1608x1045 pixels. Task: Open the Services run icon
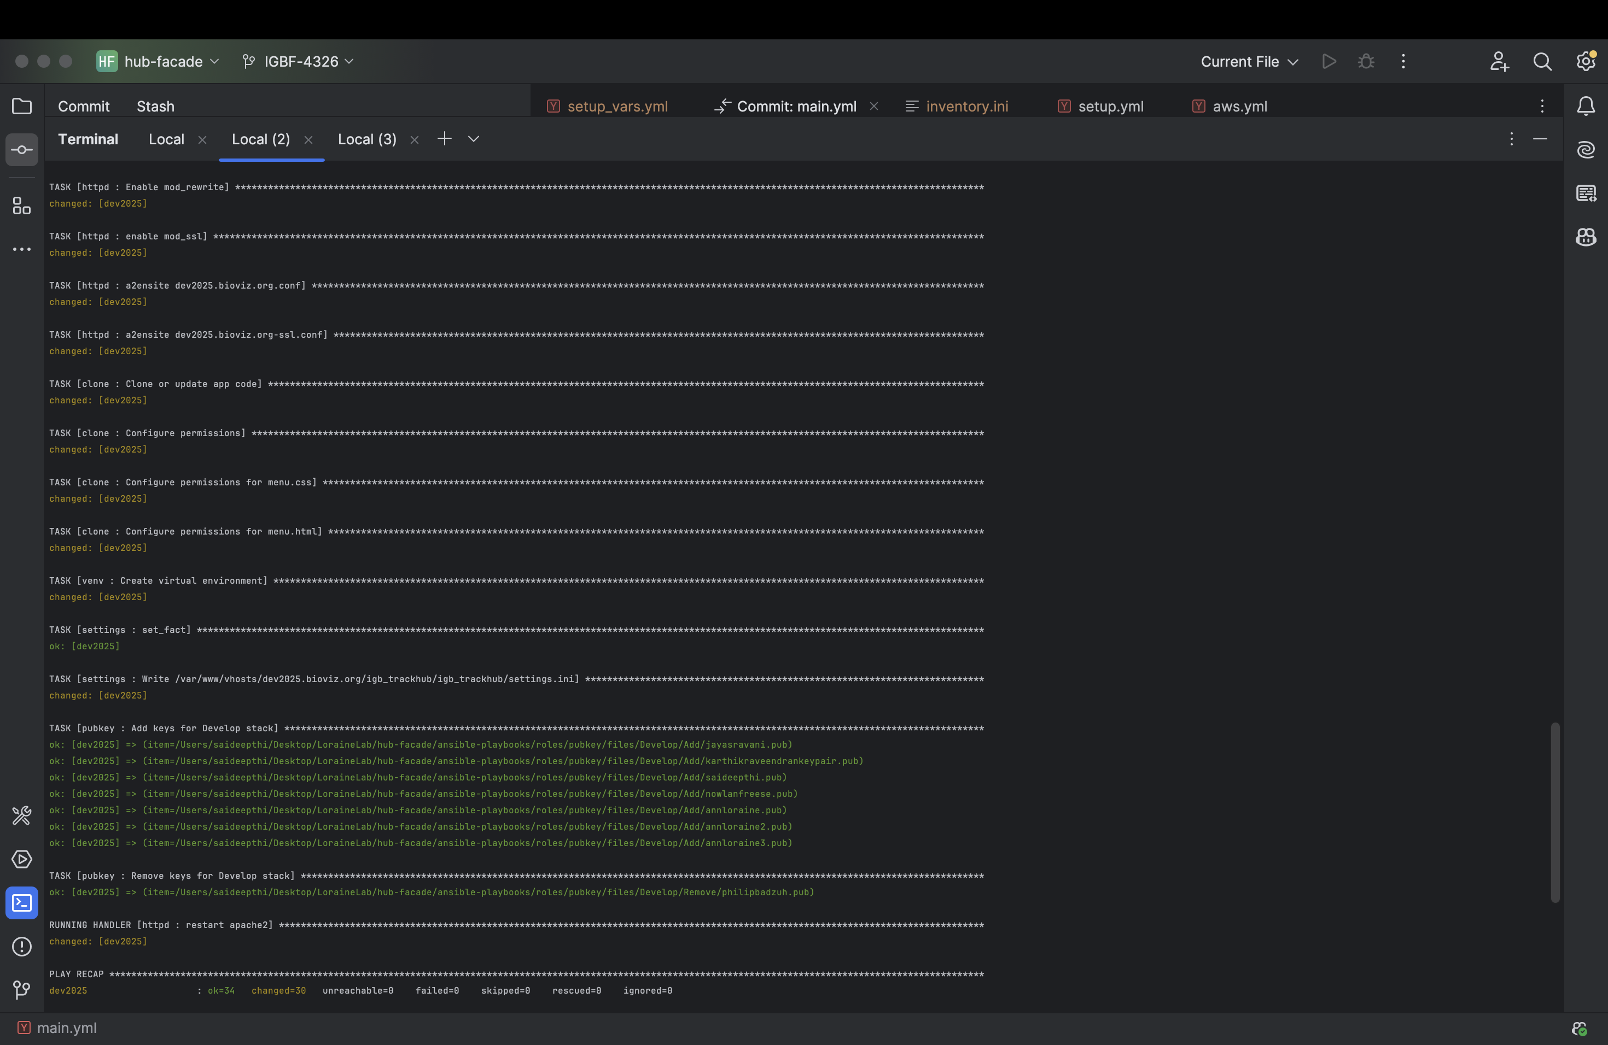[x=22, y=859]
